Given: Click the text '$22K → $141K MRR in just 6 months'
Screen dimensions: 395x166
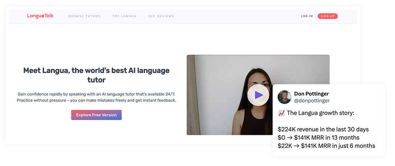Looking at the screenshot, I should (x=326, y=146).
